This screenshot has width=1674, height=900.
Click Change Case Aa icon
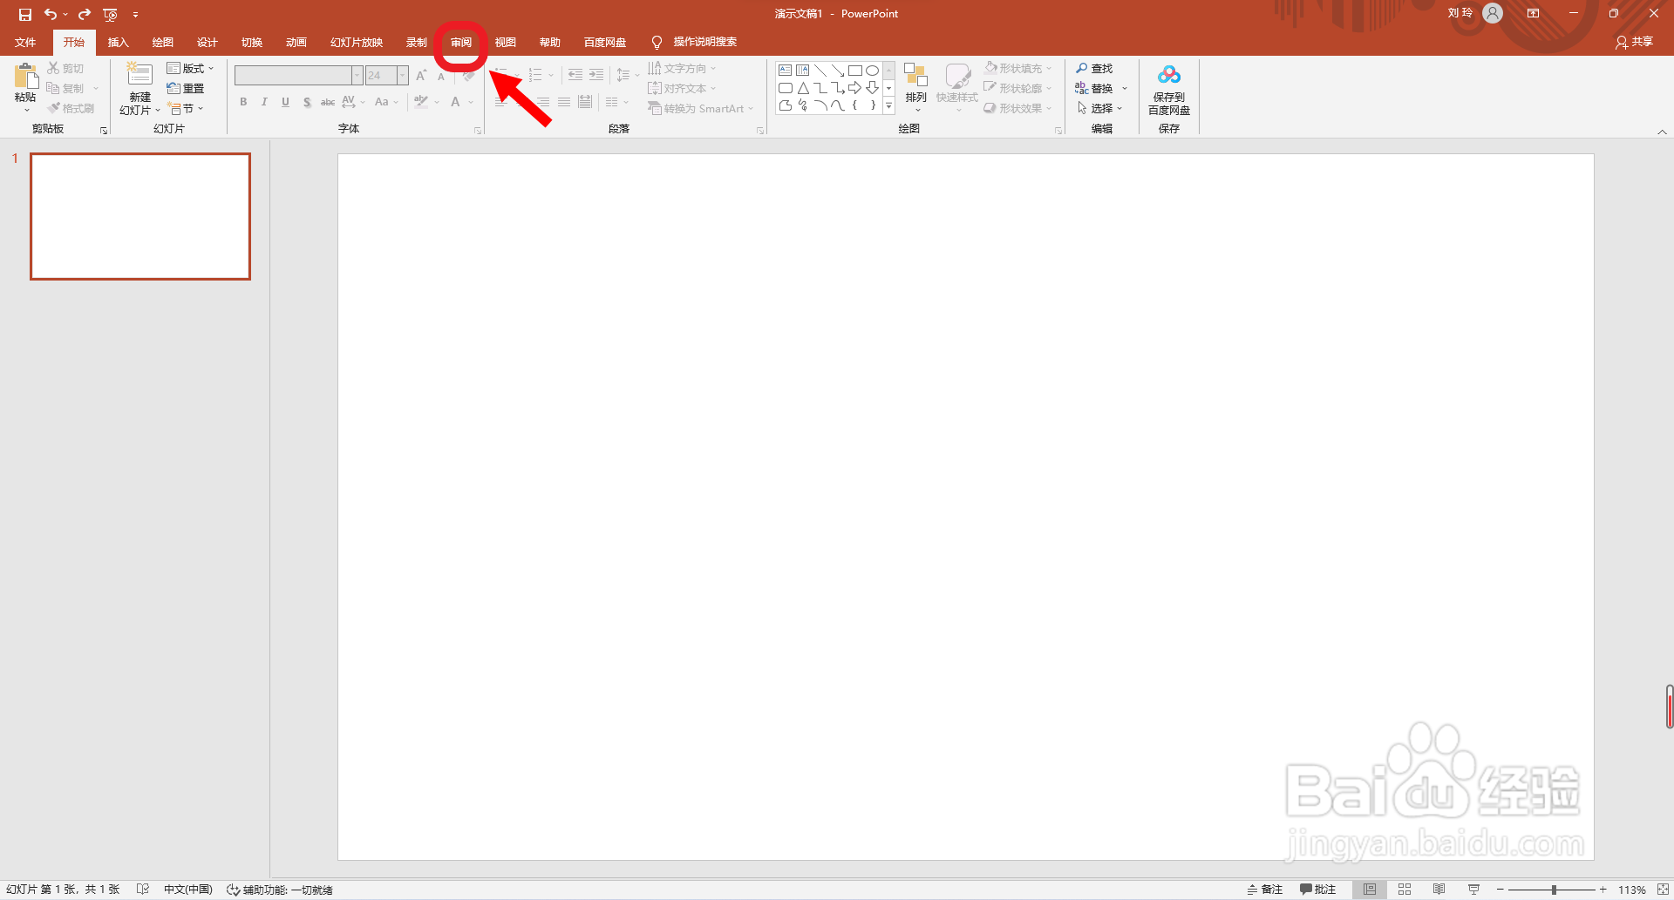tap(382, 102)
